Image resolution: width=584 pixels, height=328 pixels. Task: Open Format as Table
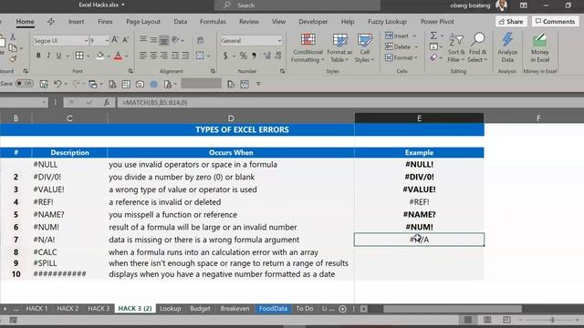339,48
